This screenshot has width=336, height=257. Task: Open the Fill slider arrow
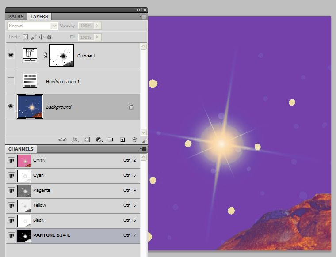(x=97, y=37)
